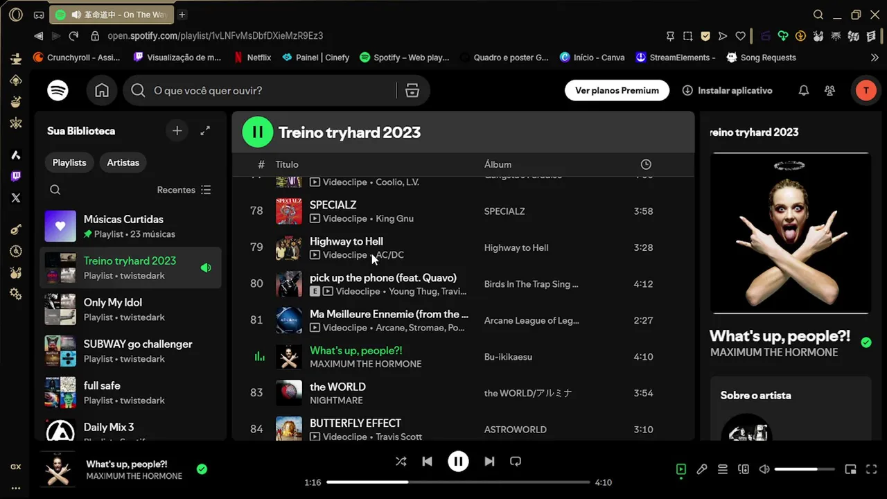Open the AC/DC artist link

[x=390, y=255]
